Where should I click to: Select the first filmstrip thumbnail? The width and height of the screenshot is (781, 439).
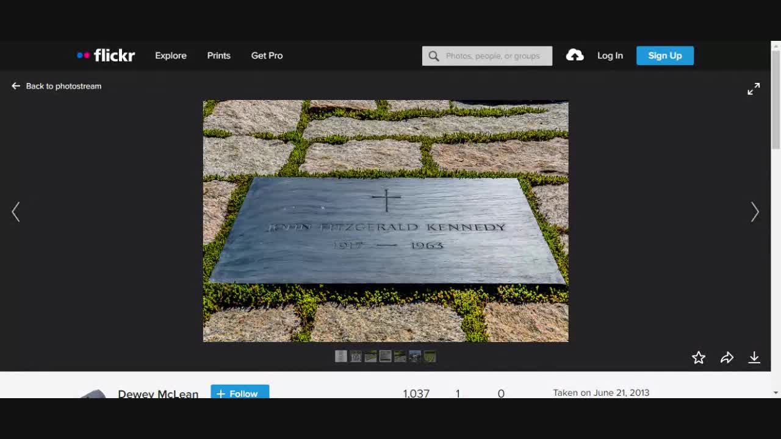coord(341,356)
